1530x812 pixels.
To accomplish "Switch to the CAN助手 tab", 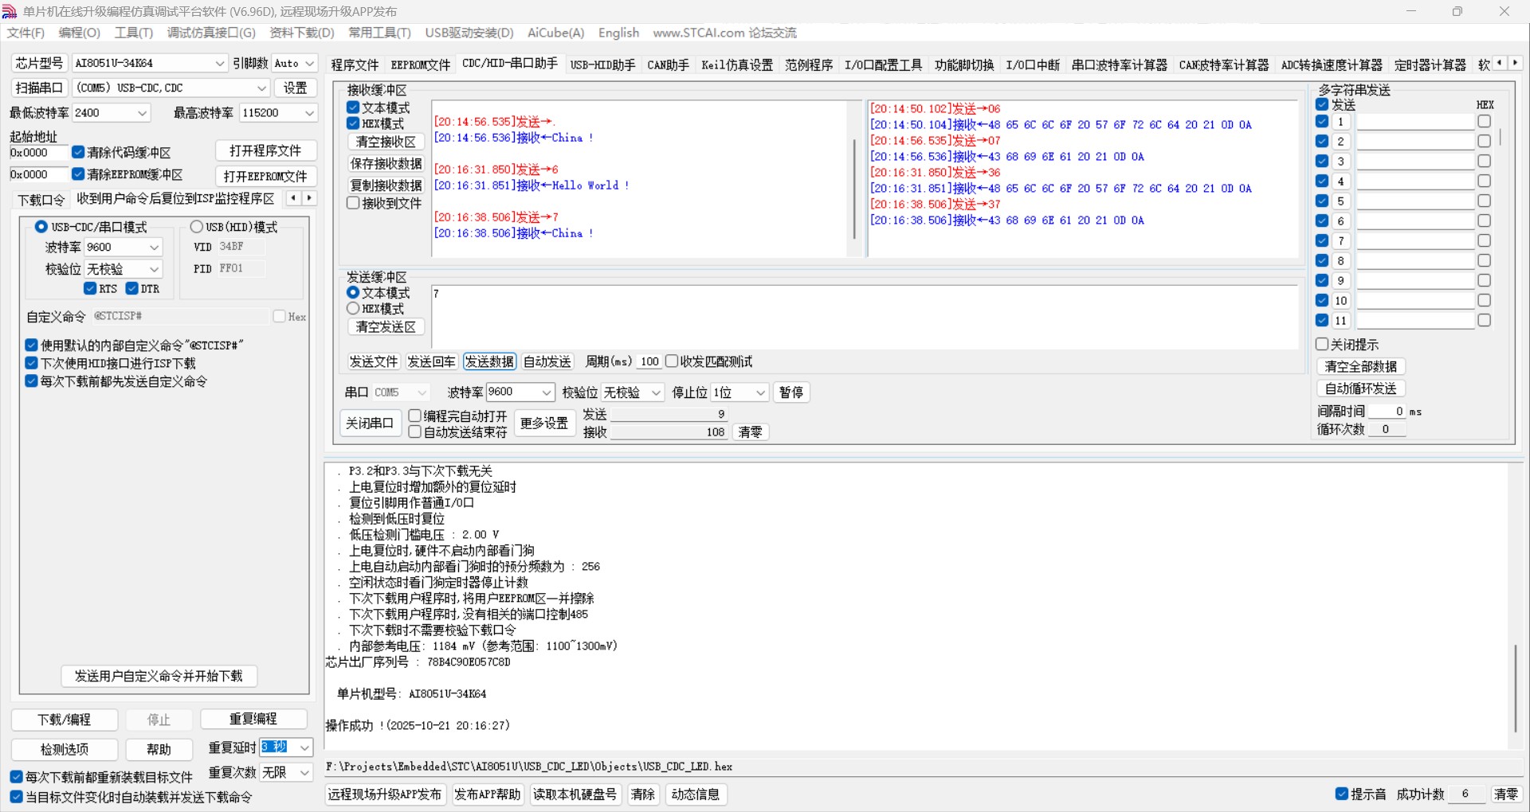I will [x=668, y=65].
